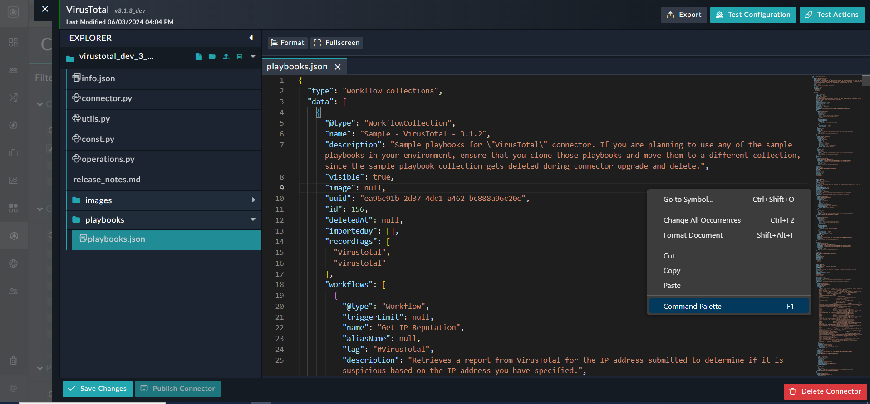
Task: Click the new file icon in Explorer
Action: 198,57
